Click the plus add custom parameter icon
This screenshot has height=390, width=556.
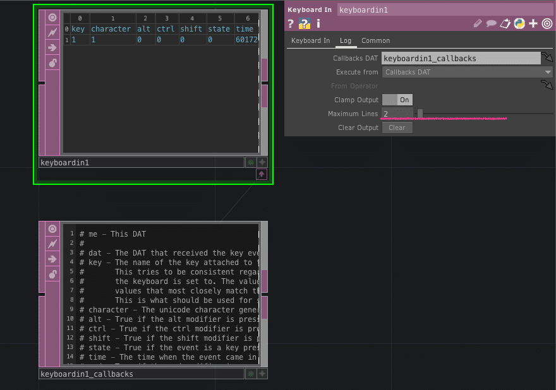point(533,24)
